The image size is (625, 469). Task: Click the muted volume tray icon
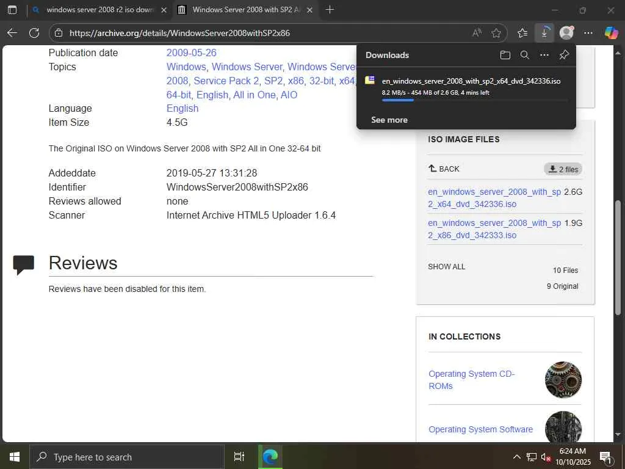[546, 457]
